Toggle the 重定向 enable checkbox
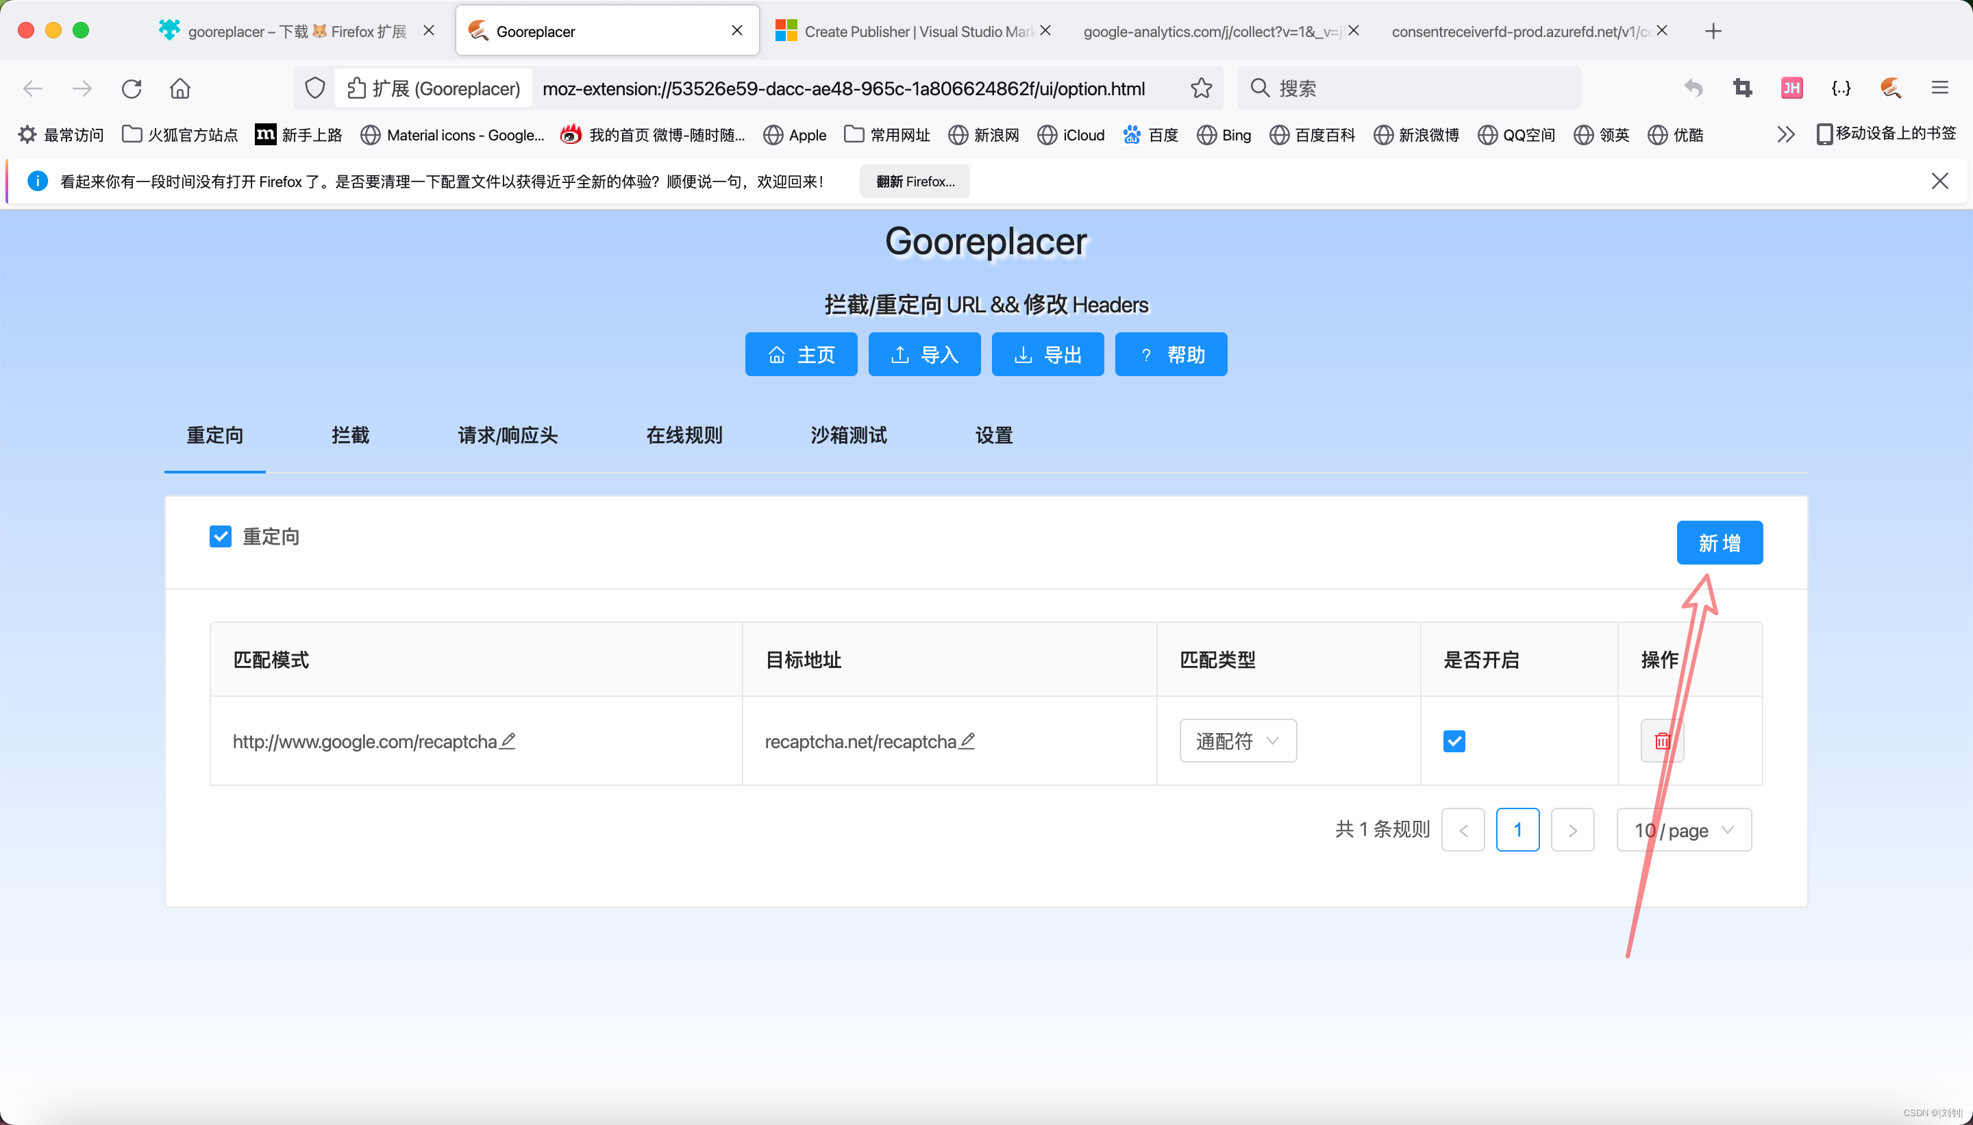This screenshot has width=1973, height=1125. (x=220, y=536)
